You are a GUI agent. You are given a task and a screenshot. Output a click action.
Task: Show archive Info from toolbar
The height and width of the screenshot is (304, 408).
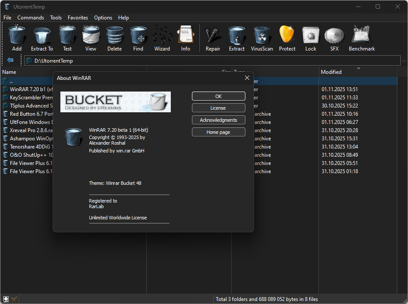click(x=185, y=38)
